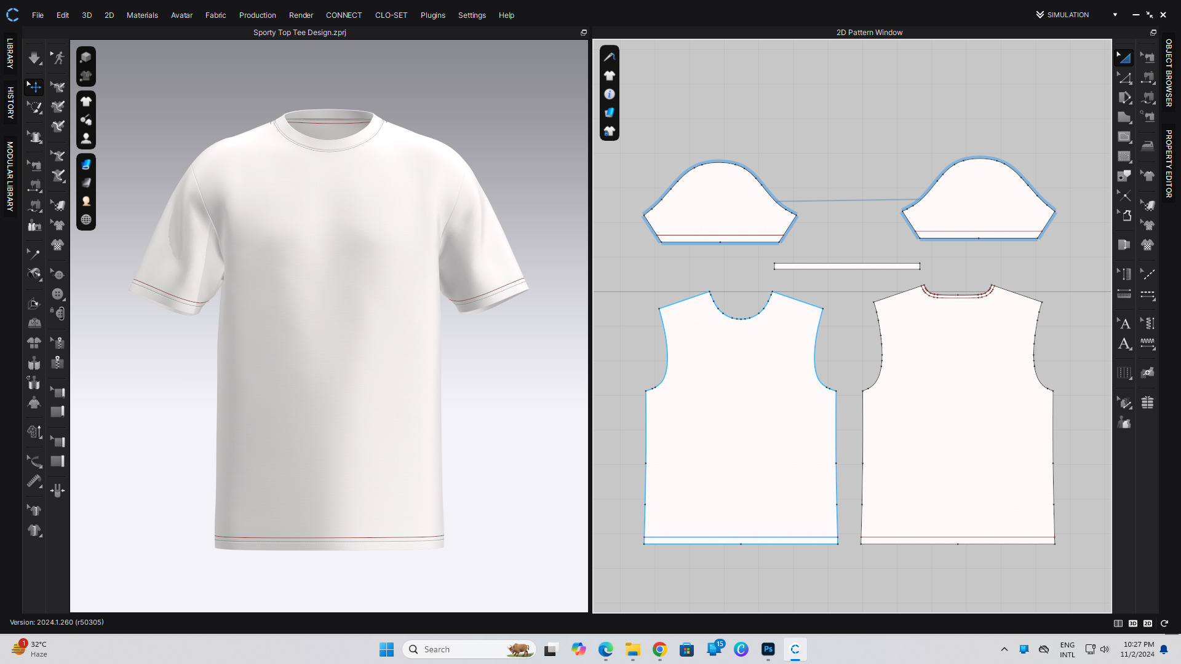Toggle the blue garment render style icon
Viewport: 1181px width, 664px height.
click(86, 164)
